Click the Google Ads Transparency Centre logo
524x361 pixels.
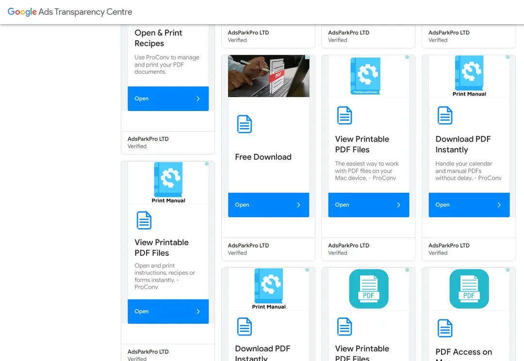[x=70, y=12]
